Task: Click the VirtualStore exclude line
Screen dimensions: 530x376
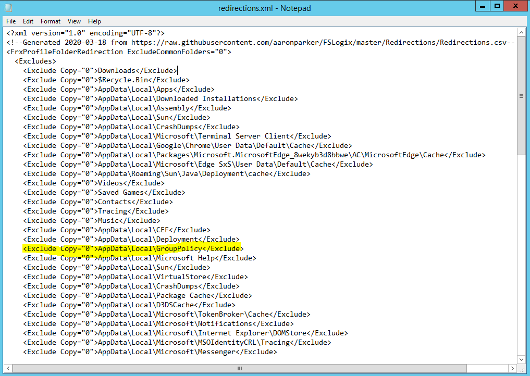Action: [x=135, y=277]
